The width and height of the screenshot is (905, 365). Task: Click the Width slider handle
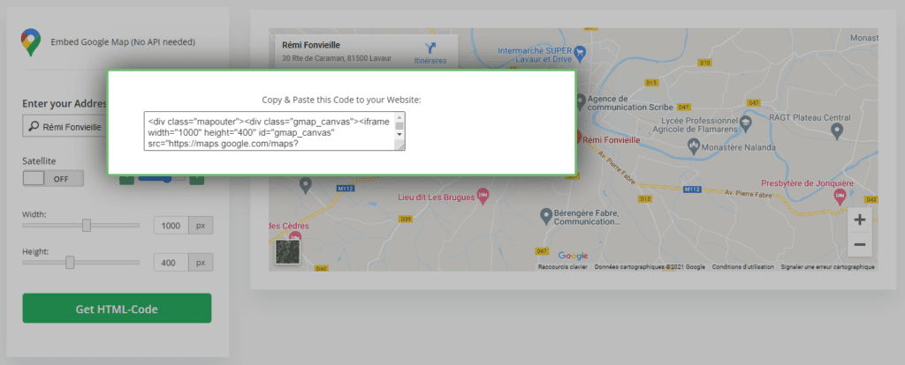point(87,225)
